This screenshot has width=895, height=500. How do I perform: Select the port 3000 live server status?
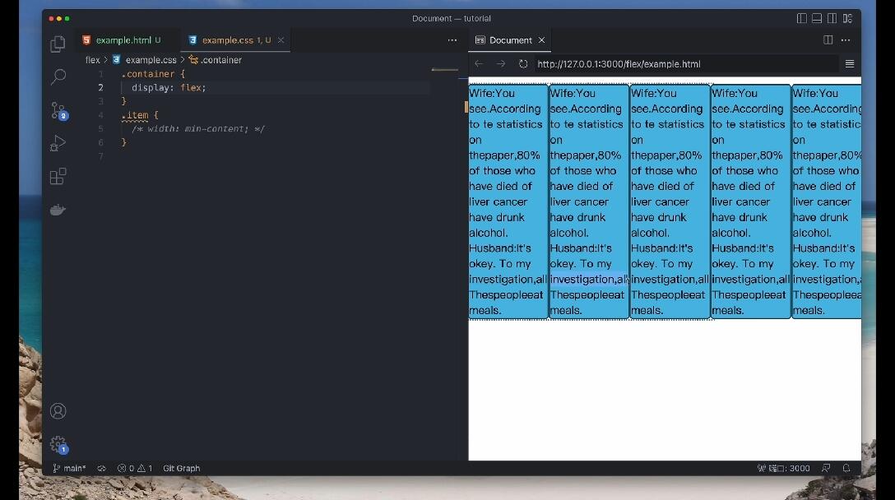click(x=784, y=468)
